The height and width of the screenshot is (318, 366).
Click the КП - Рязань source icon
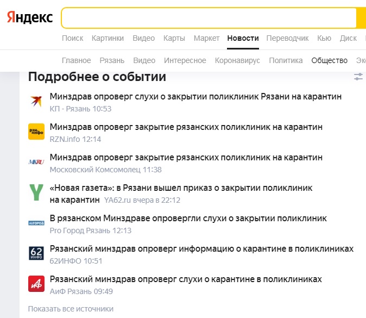point(36,102)
